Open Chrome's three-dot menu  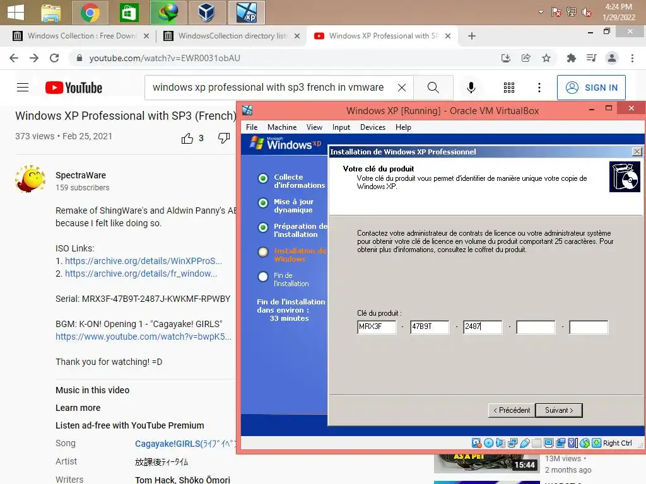pos(632,58)
